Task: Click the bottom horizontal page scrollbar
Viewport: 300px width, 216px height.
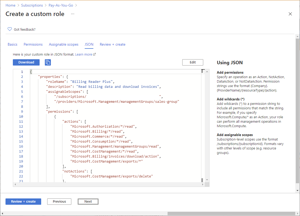Action: point(231,213)
